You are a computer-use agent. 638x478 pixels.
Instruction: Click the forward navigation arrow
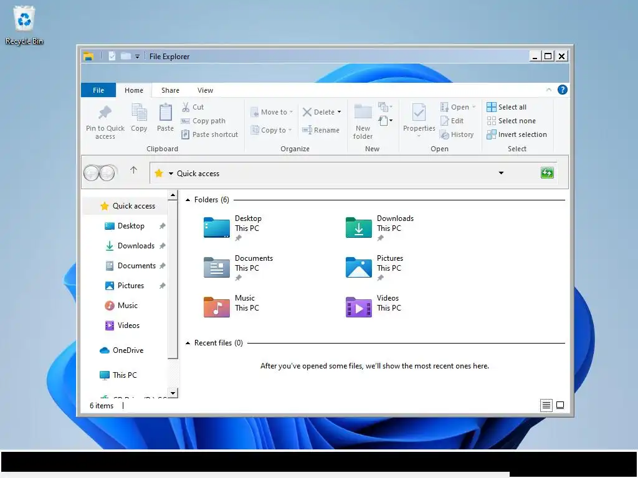pyautogui.click(x=107, y=173)
